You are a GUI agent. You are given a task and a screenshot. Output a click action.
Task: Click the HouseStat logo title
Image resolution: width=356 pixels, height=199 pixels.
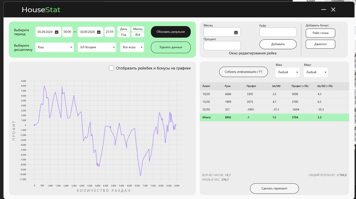[x=41, y=10]
